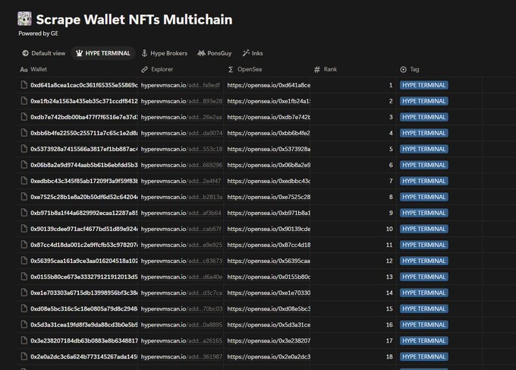Click the Rank column header
Screen dimensions: 516x370
(x=326, y=70)
